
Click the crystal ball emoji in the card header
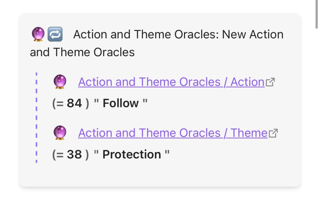[38, 34]
